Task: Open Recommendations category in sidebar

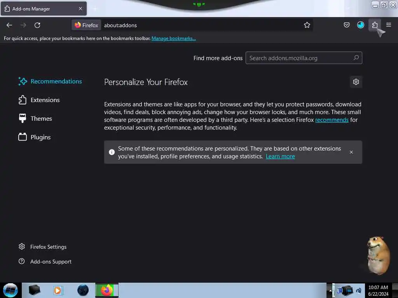Action: 50,81
